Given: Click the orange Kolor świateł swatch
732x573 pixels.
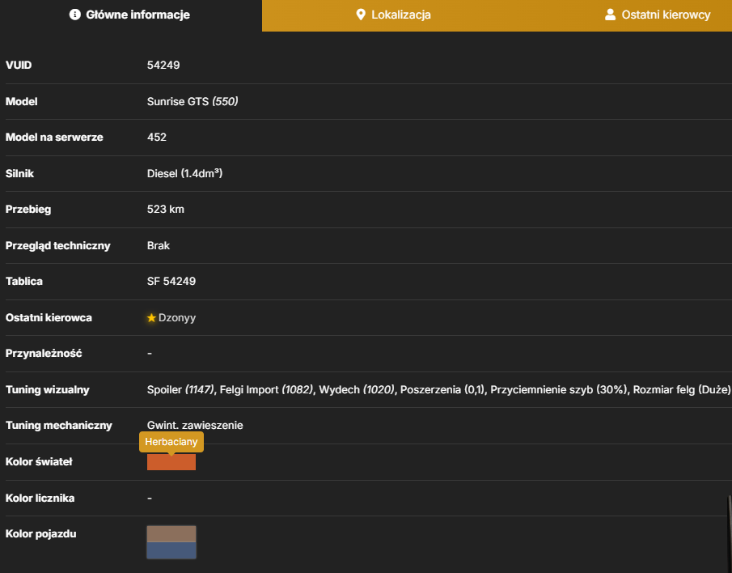Looking at the screenshot, I should click(171, 462).
